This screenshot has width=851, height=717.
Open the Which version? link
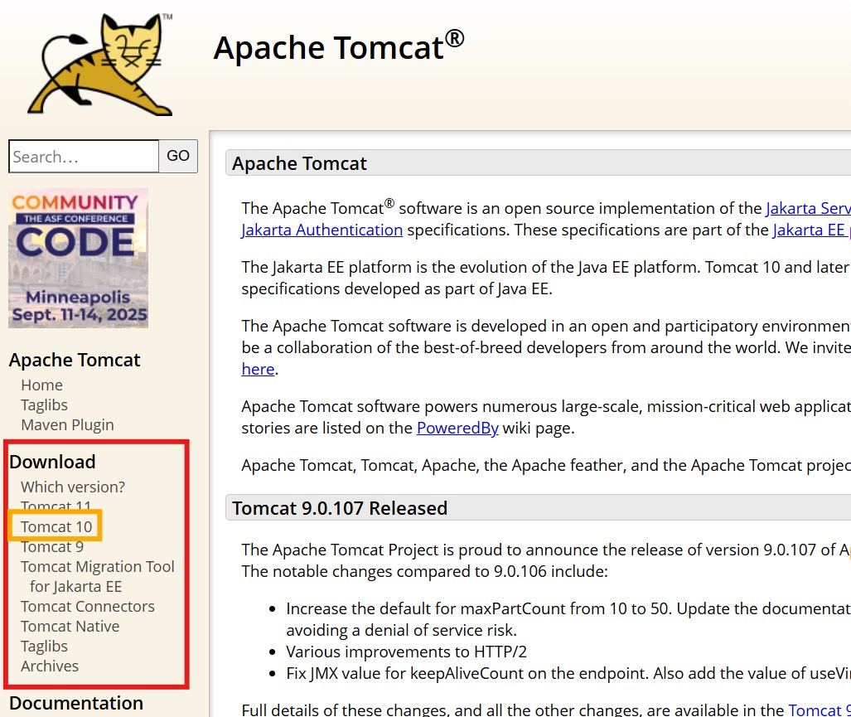73,487
